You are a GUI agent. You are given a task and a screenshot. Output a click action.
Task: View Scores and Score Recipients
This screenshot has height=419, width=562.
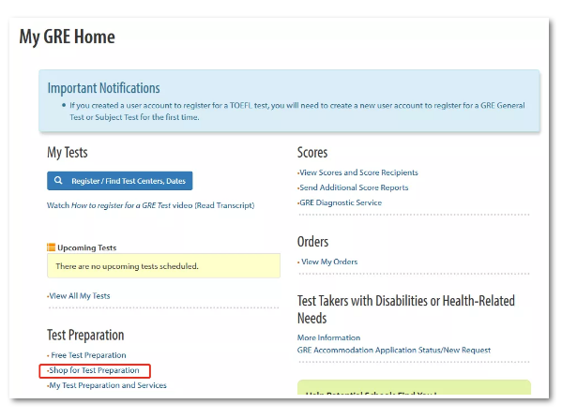(358, 172)
